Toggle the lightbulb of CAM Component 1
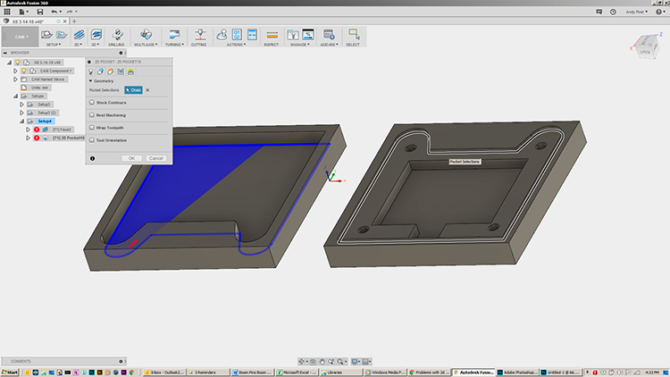 coord(24,71)
